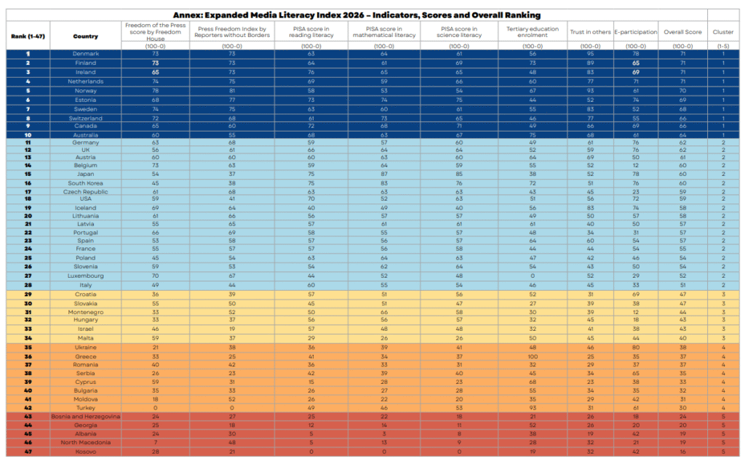
Task: Click the North Macedonia country cell
Action: point(86,442)
